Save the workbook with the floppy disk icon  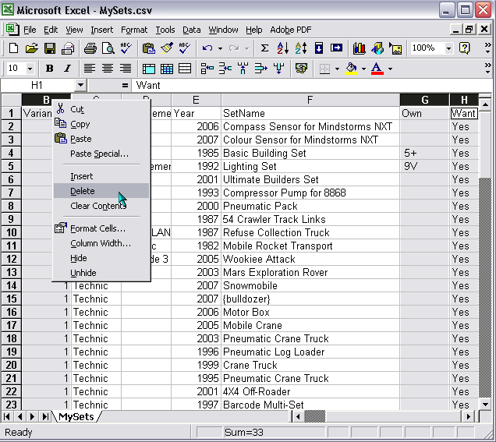point(50,48)
